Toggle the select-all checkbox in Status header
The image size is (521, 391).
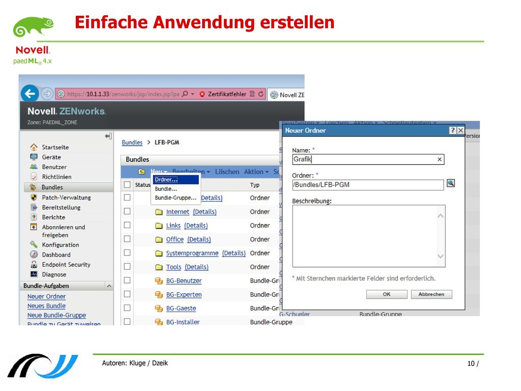[127, 184]
